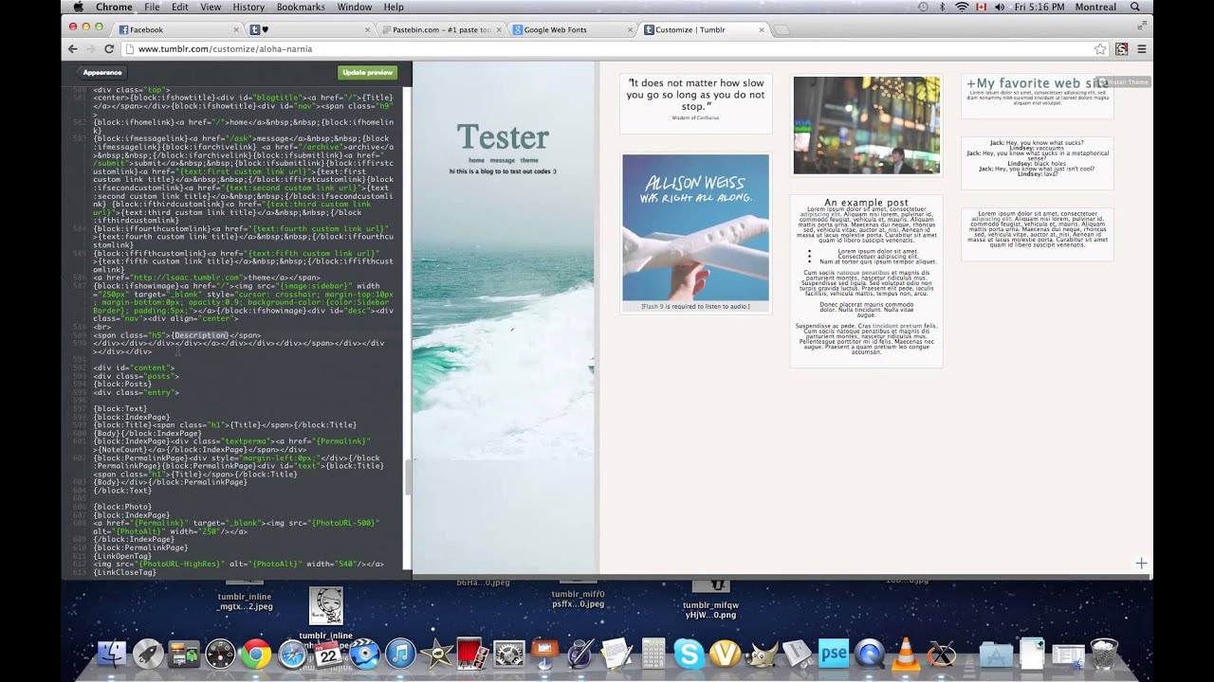The width and height of the screenshot is (1214, 682).
Task: Open a new tab with the blank tab button
Action: coord(782,30)
